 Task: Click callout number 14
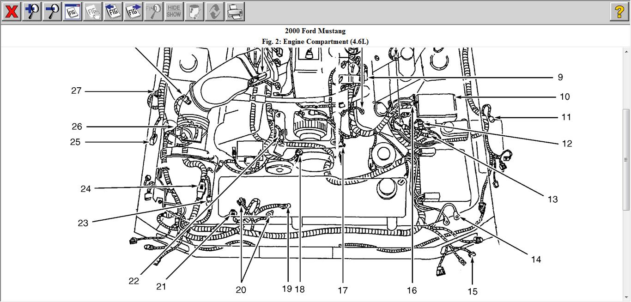pyautogui.click(x=536, y=260)
